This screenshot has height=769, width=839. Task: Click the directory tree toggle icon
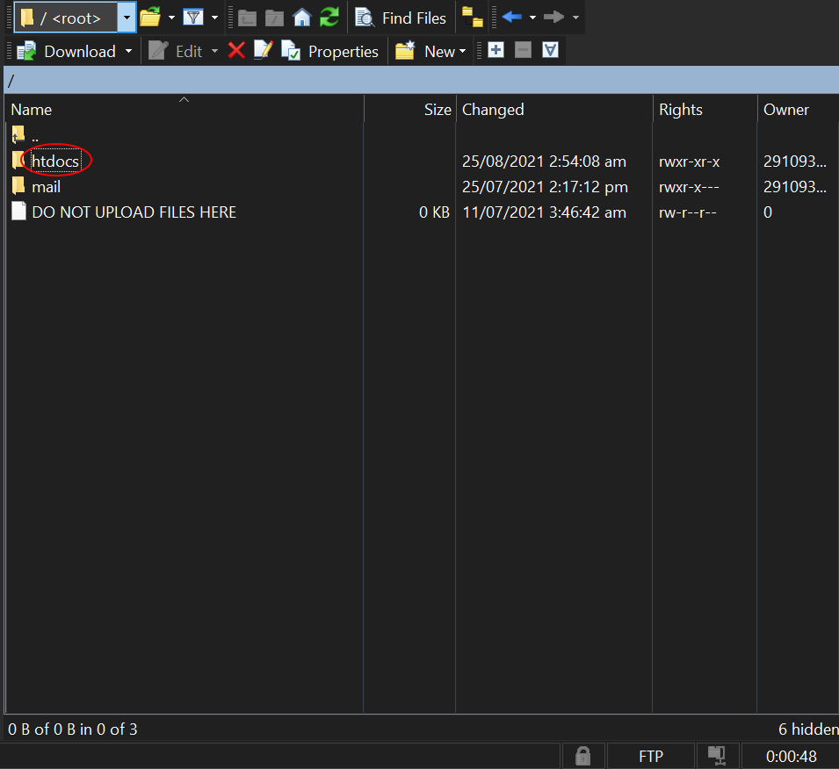[x=473, y=18]
